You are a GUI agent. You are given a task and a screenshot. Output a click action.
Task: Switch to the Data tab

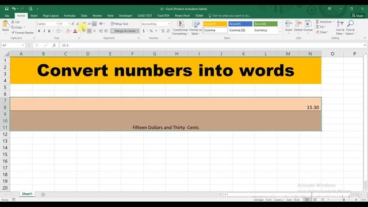click(x=84, y=16)
